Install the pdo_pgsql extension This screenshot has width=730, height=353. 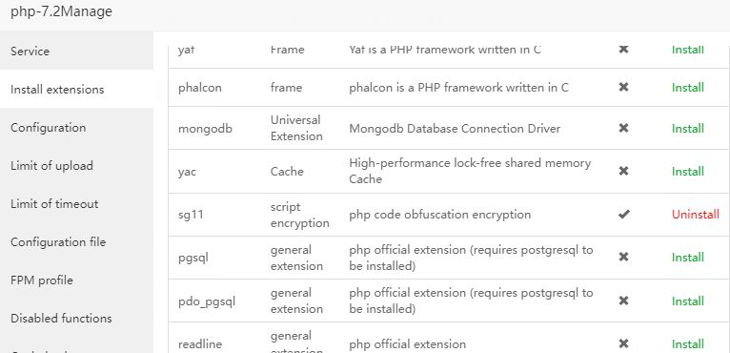(x=688, y=301)
